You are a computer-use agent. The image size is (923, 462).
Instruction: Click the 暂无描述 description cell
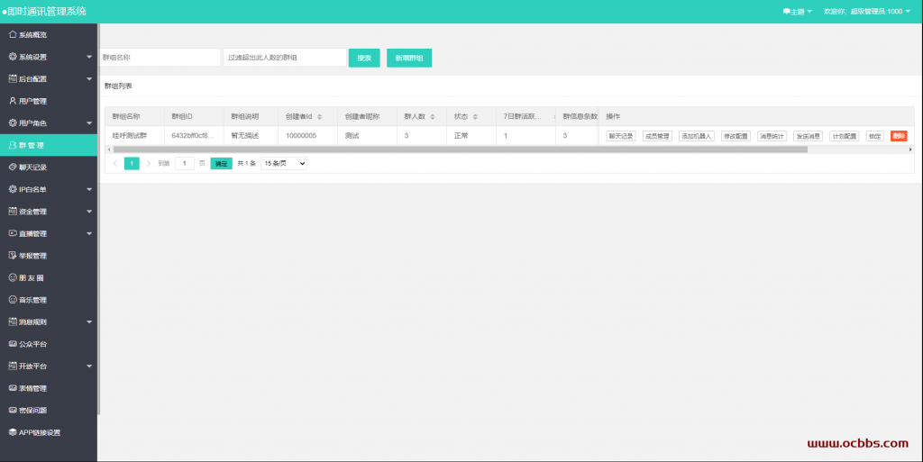click(x=251, y=135)
